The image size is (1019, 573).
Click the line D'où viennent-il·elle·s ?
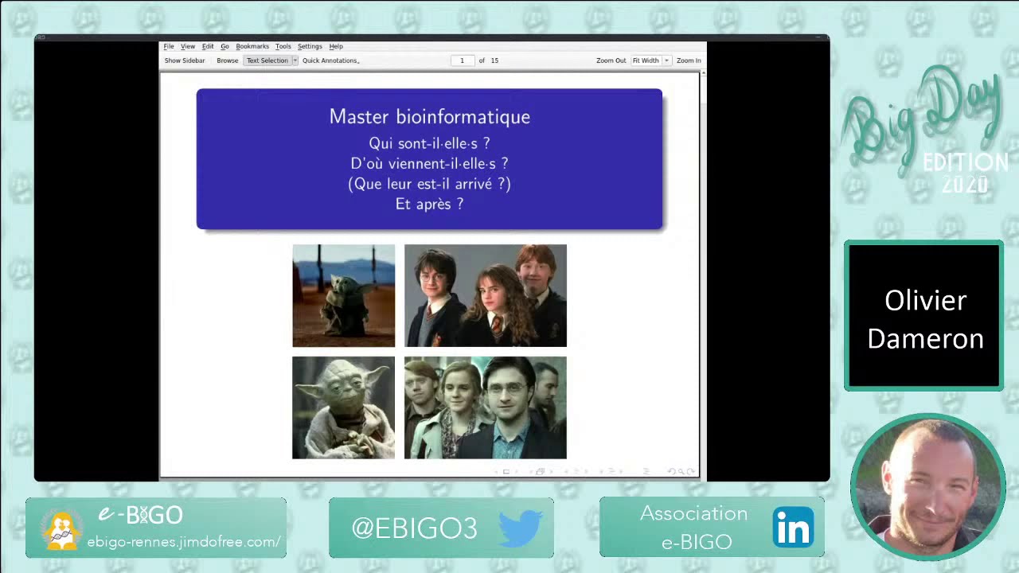(x=430, y=163)
